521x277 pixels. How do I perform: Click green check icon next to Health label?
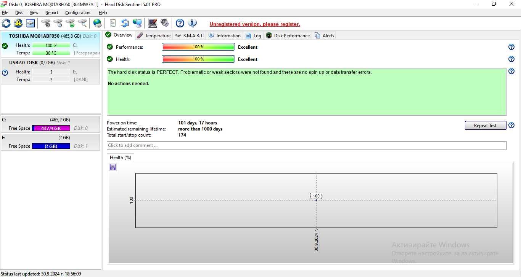click(x=110, y=59)
